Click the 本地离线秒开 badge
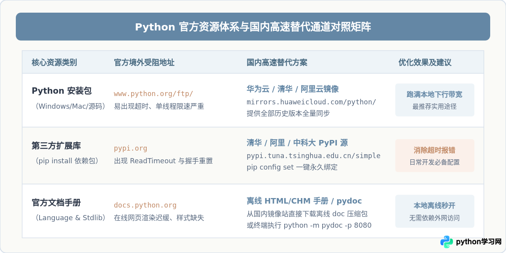Image resolution: width=506 pixels, height=253 pixels. coord(435,211)
